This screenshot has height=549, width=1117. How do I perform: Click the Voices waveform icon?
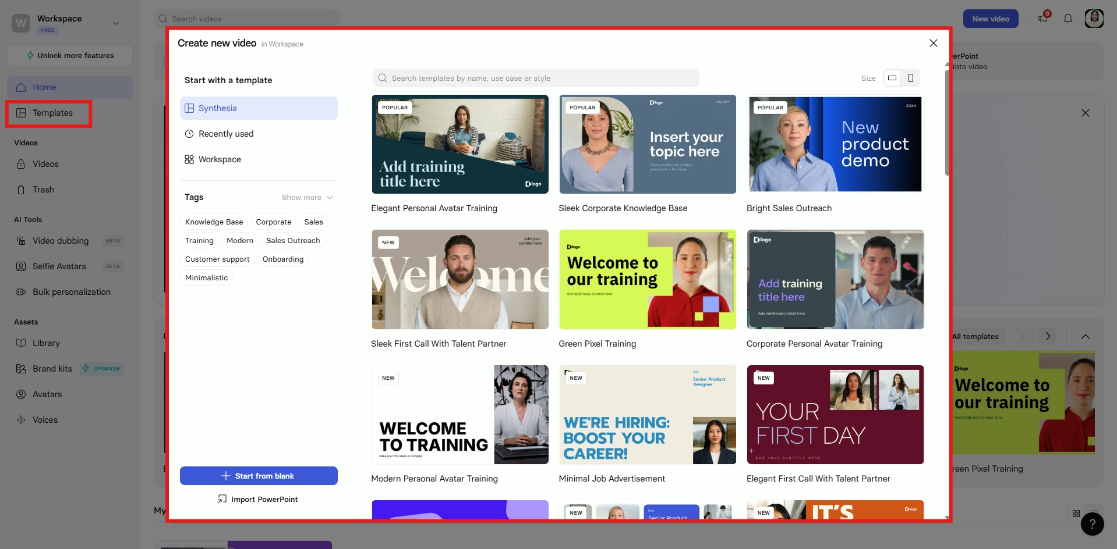tap(21, 420)
